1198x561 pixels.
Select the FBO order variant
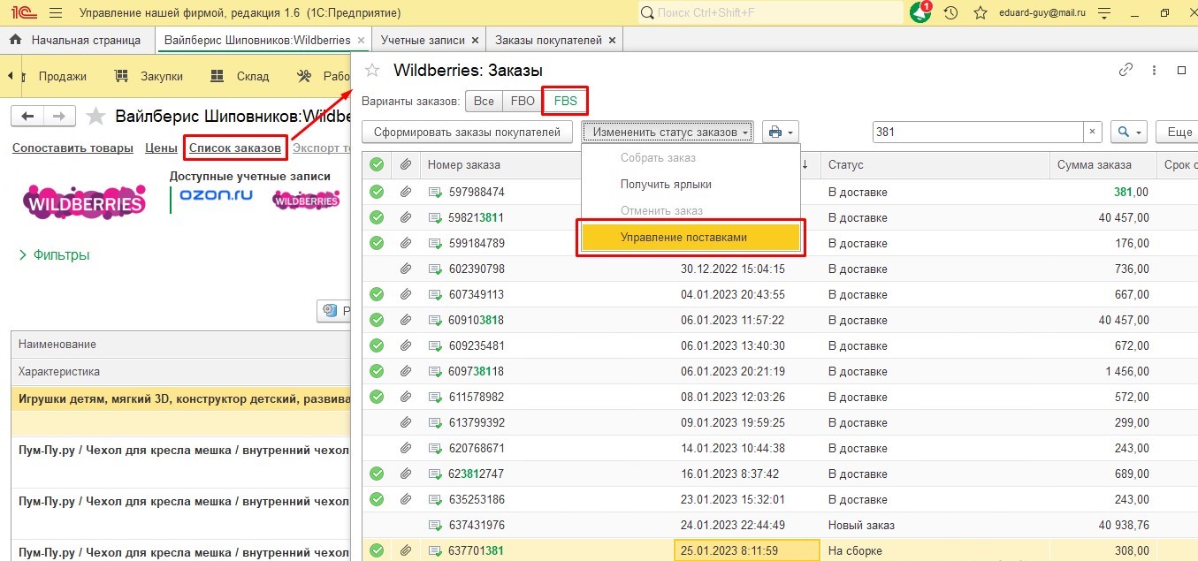[x=523, y=101]
